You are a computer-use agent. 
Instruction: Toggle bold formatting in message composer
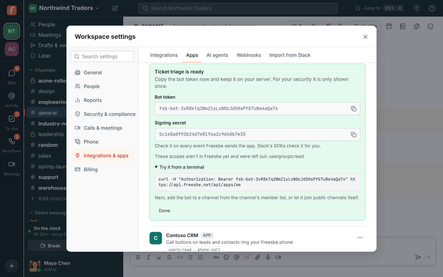point(138,257)
